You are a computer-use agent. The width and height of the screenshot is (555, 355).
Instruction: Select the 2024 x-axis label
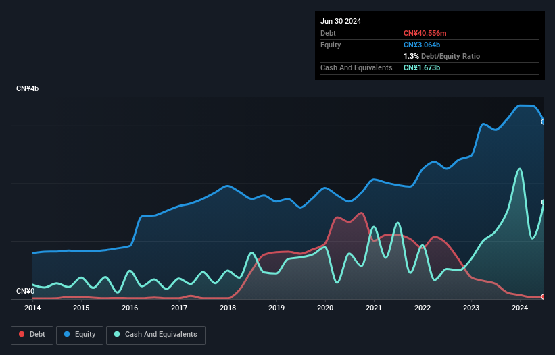(520, 308)
